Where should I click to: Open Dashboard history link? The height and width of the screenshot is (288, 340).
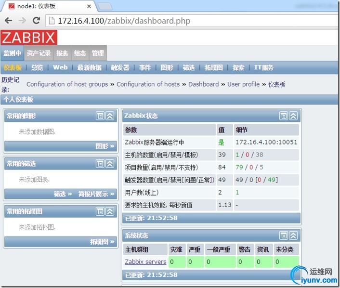pyautogui.click(x=204, y=84)
